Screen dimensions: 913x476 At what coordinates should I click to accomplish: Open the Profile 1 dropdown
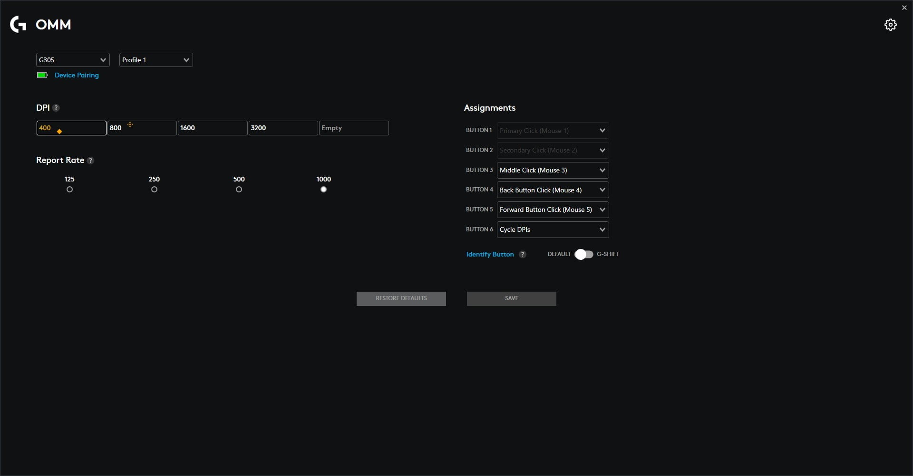coord(156,60)
